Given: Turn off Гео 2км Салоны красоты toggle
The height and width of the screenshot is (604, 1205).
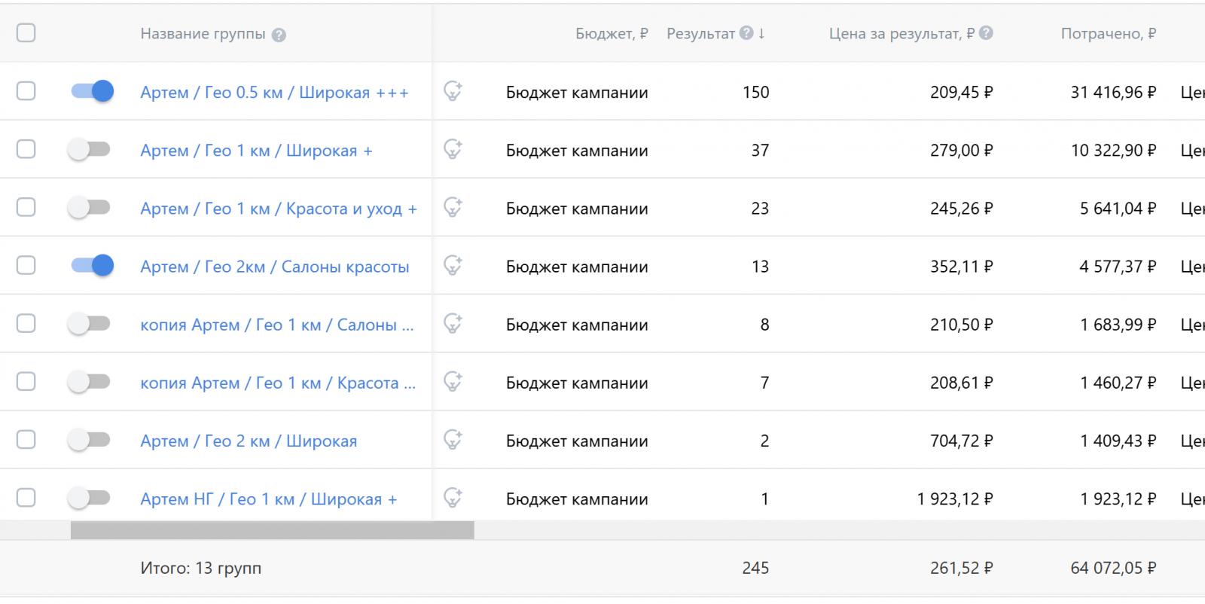Looking at the screenshot, I should 92,265.
